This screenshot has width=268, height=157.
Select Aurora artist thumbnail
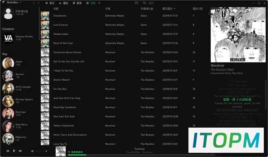pos(8,76)
